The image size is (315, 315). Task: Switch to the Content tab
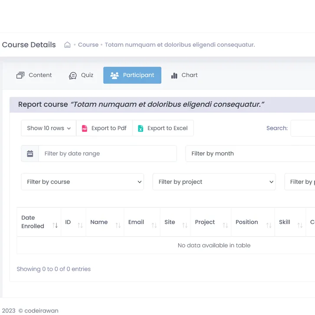coord(34,75)
